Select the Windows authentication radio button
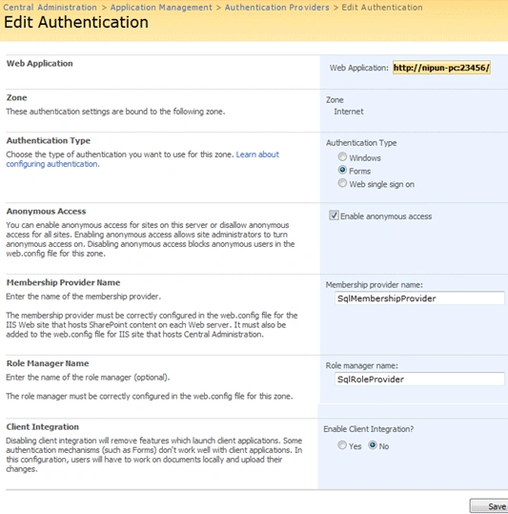Screen dimensions: 508x514 (342, 156)
